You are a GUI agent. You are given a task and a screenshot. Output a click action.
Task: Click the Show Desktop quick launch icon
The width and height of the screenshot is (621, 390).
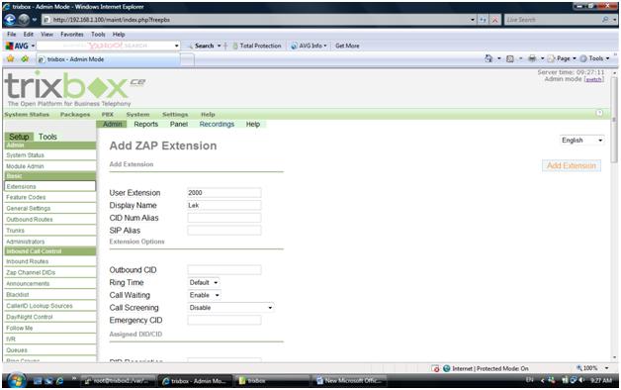38,381
